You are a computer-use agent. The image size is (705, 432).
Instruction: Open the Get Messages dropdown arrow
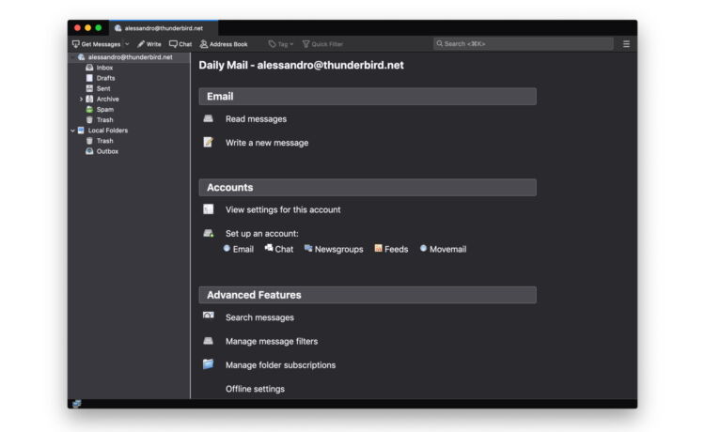(127, 44)
